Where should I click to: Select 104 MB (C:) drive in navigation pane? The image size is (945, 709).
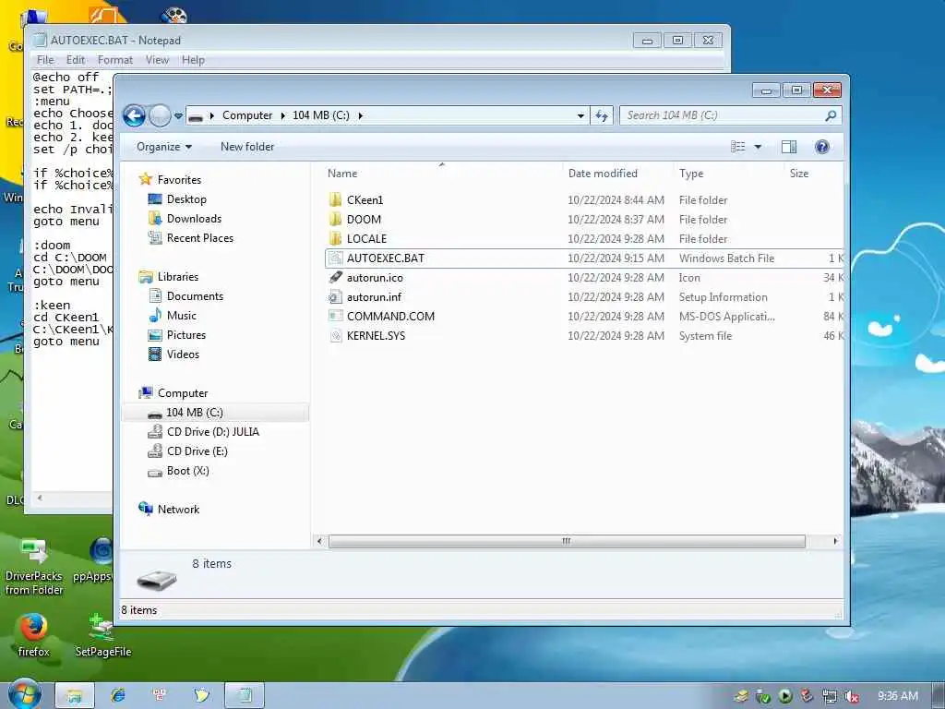click(x=216, y=413)
